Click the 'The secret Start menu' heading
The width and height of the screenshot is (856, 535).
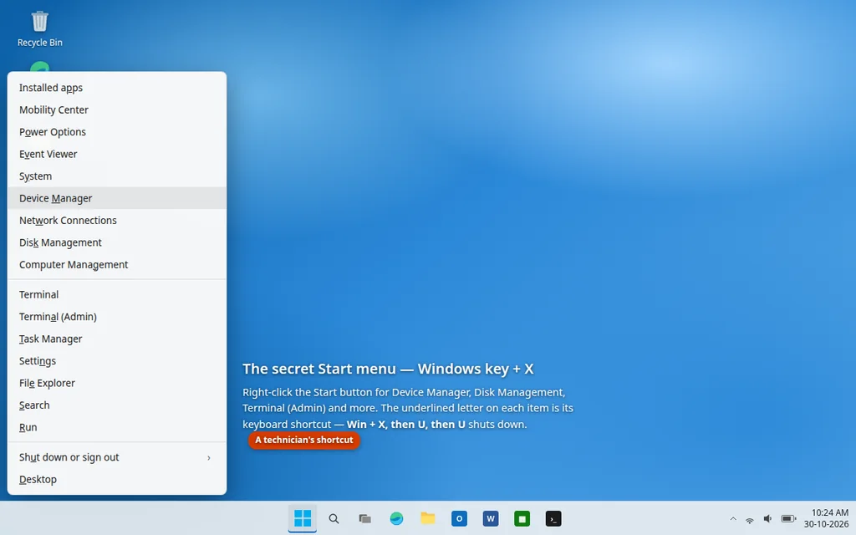(x=388, y=369)
